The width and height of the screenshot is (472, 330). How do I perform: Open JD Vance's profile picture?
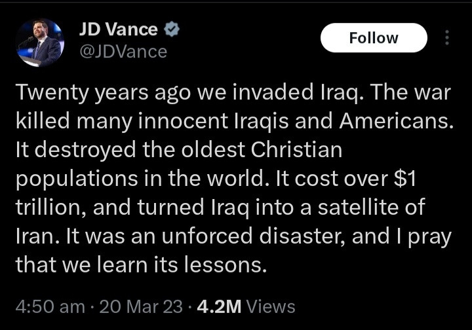(39, 43)
